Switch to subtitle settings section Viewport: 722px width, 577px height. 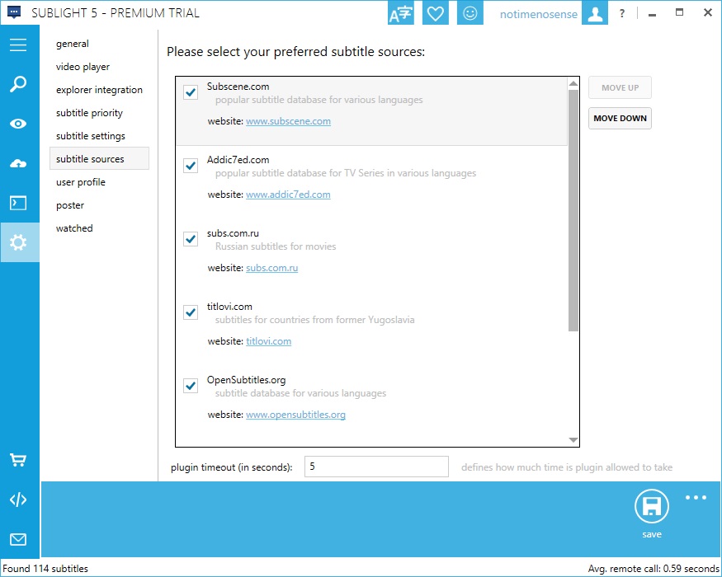91,136
